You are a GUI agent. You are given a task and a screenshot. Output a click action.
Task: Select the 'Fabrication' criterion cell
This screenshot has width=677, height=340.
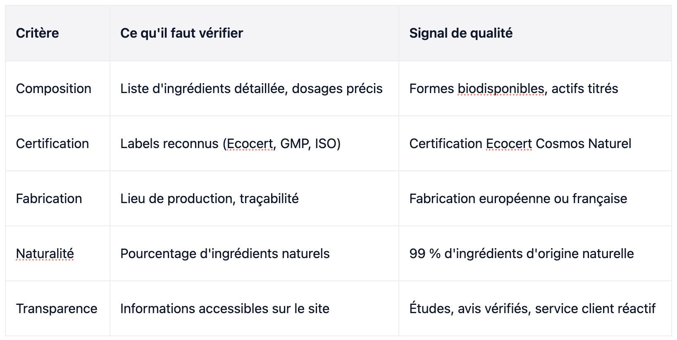pyautogui.click(x=57, y=199)
